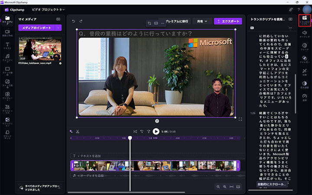Image resolution: width=312 pixels, height=195 pixels.
Task: Open the help question mark icon
Action: 299,10
